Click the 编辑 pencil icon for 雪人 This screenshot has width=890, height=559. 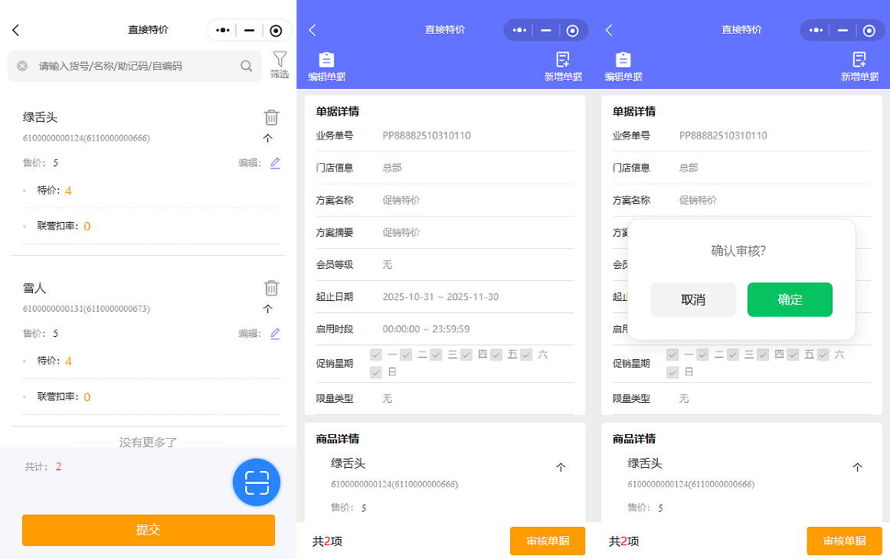click(x=275, y=334)
